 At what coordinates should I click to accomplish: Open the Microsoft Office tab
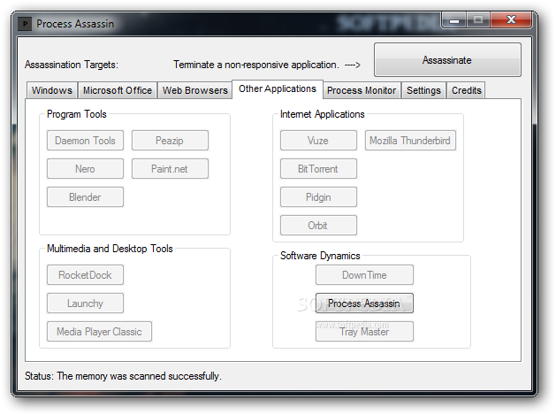[x=118, y=90]
